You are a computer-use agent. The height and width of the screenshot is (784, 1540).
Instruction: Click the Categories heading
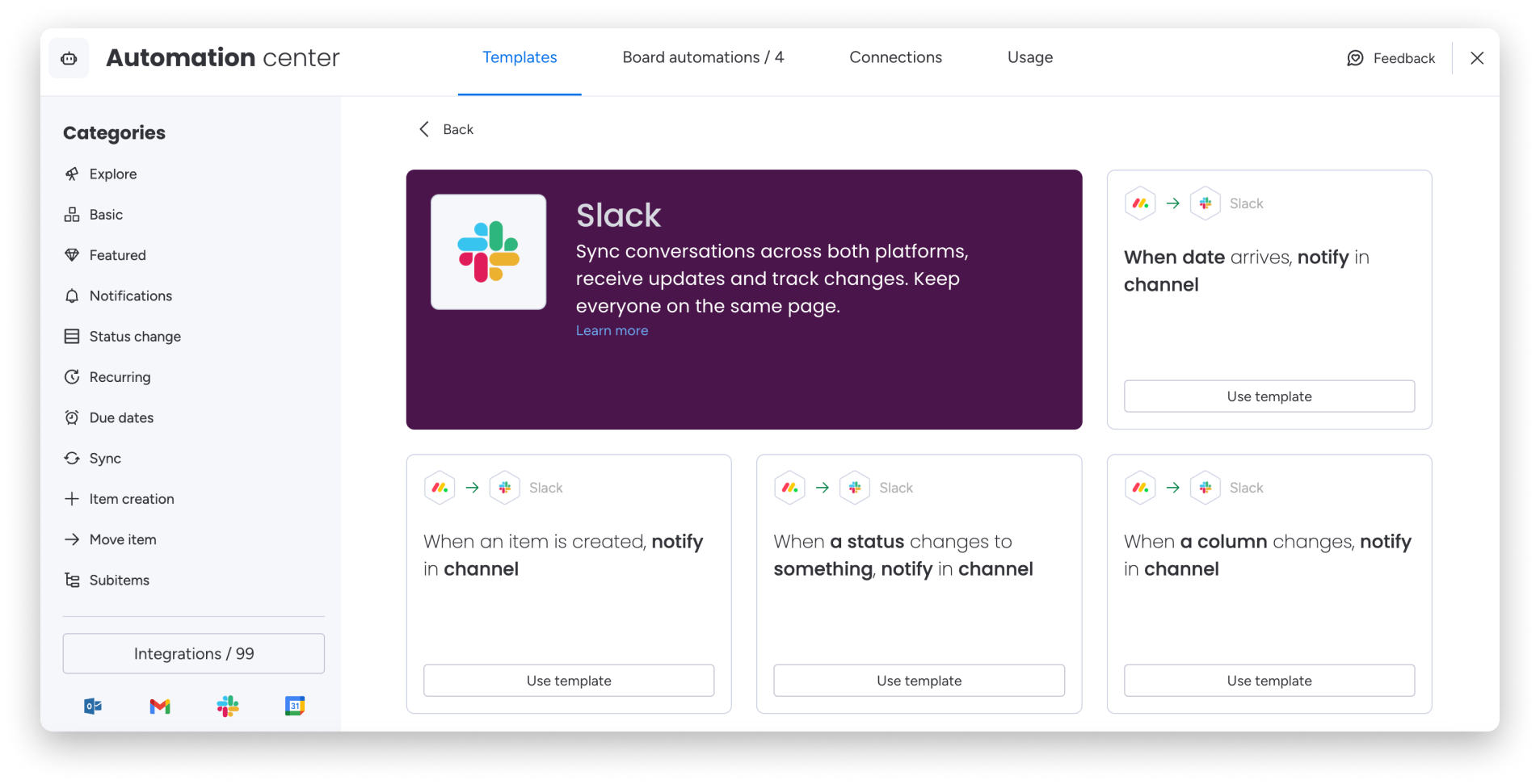coord(114,132)
